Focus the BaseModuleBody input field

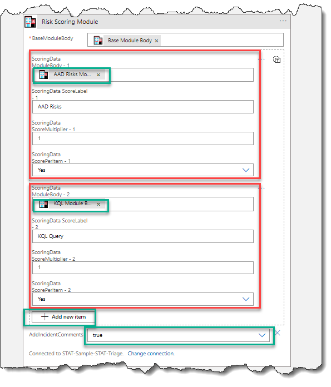(185, 39)
